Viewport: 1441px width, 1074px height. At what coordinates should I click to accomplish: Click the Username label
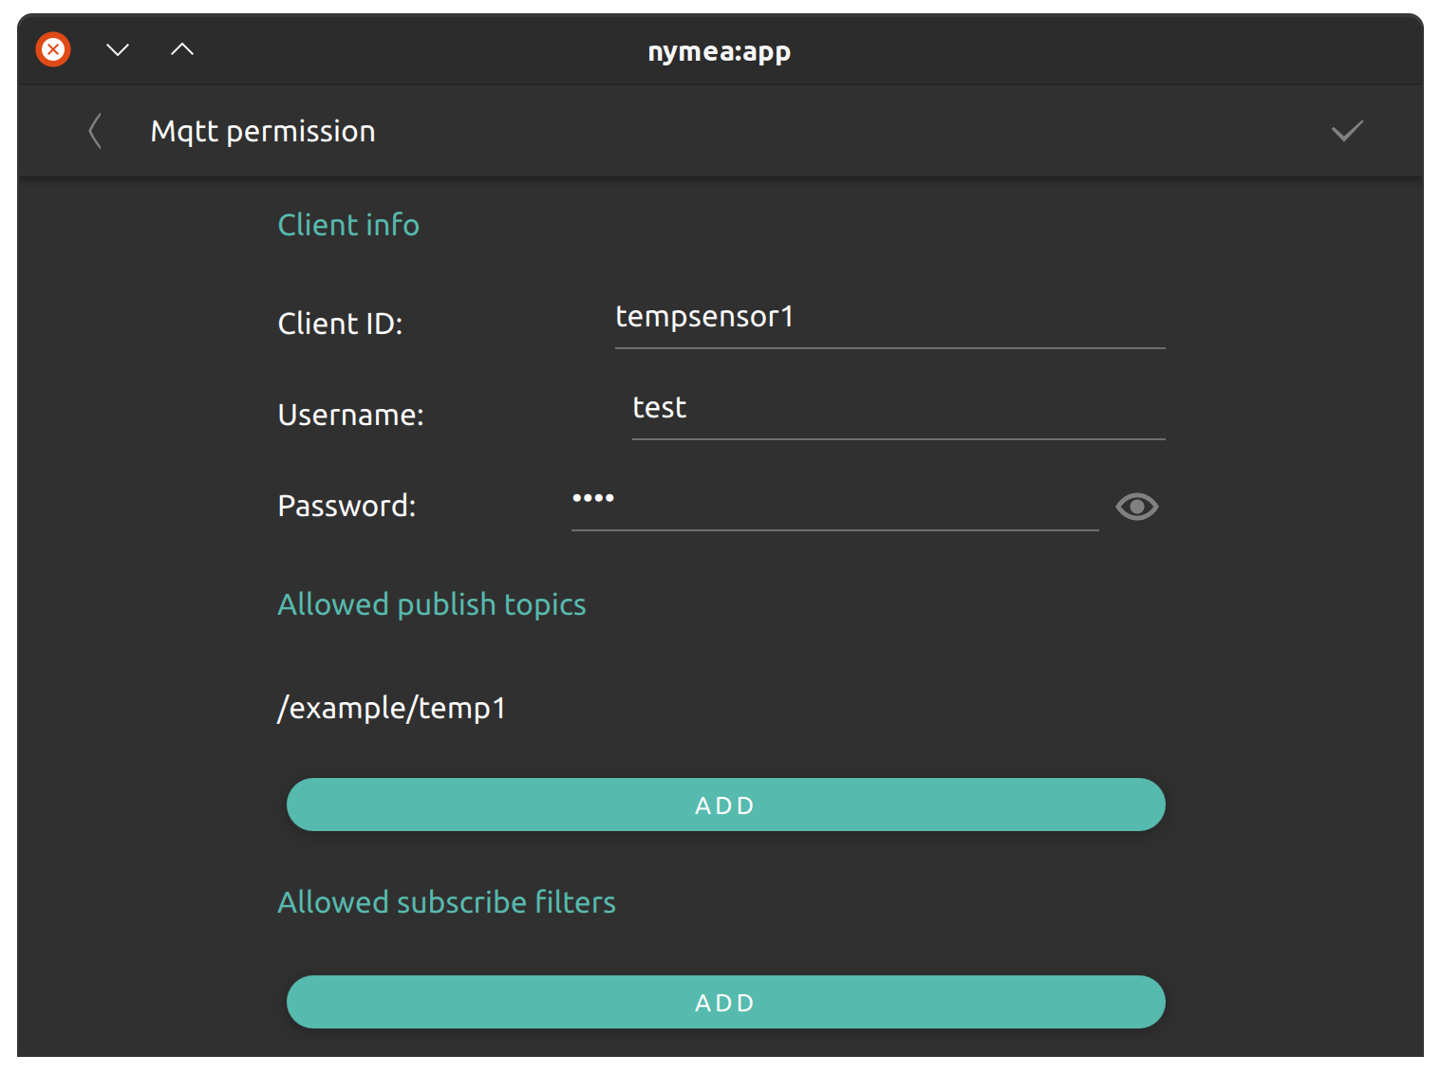pyautogui.click(x=350, y=415)
